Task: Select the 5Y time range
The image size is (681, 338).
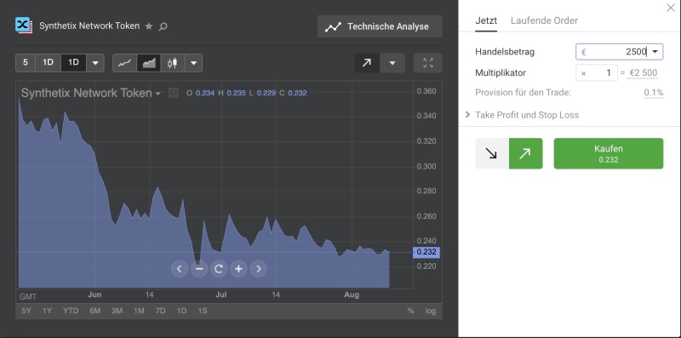Action: [x=26, y=311]
